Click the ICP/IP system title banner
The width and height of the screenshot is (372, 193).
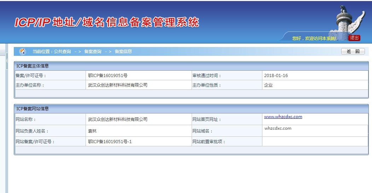click(x=106, y=22)
